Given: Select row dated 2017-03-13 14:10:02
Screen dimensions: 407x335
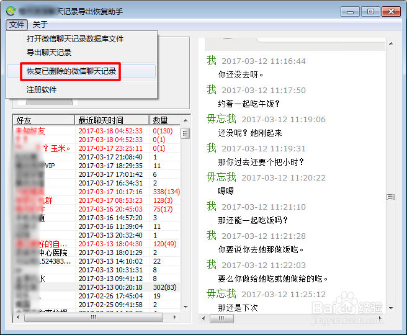Looking at the screenshot, I should (x=97, y=261).
